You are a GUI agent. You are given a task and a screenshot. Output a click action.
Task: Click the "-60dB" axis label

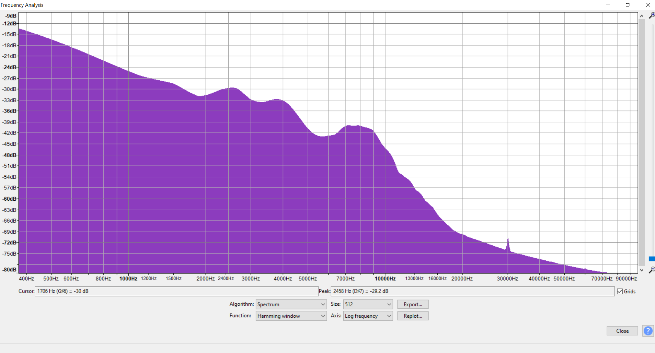10,199
